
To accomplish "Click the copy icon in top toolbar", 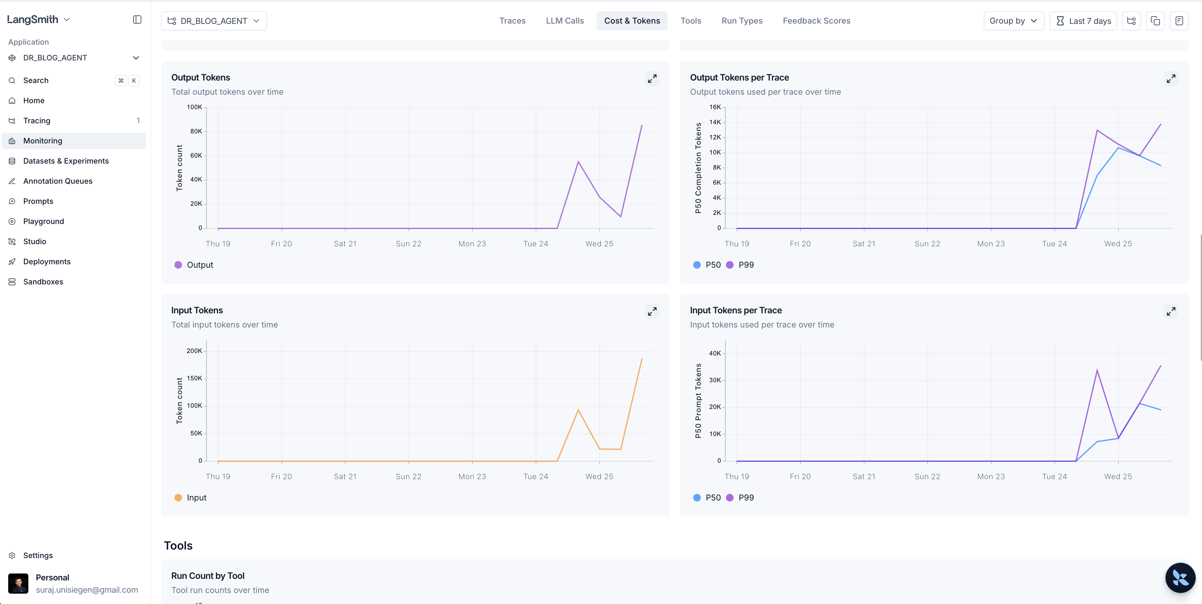I will [1155, 21].
